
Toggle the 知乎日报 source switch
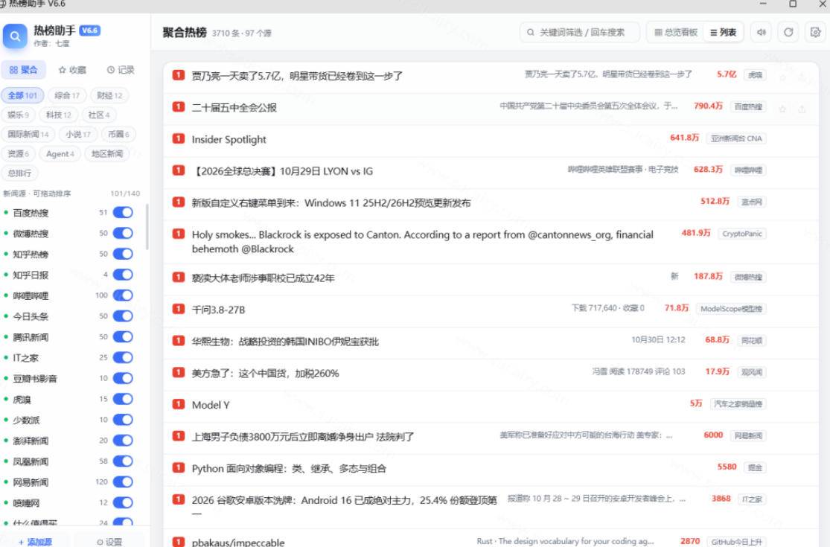(123, 275)
